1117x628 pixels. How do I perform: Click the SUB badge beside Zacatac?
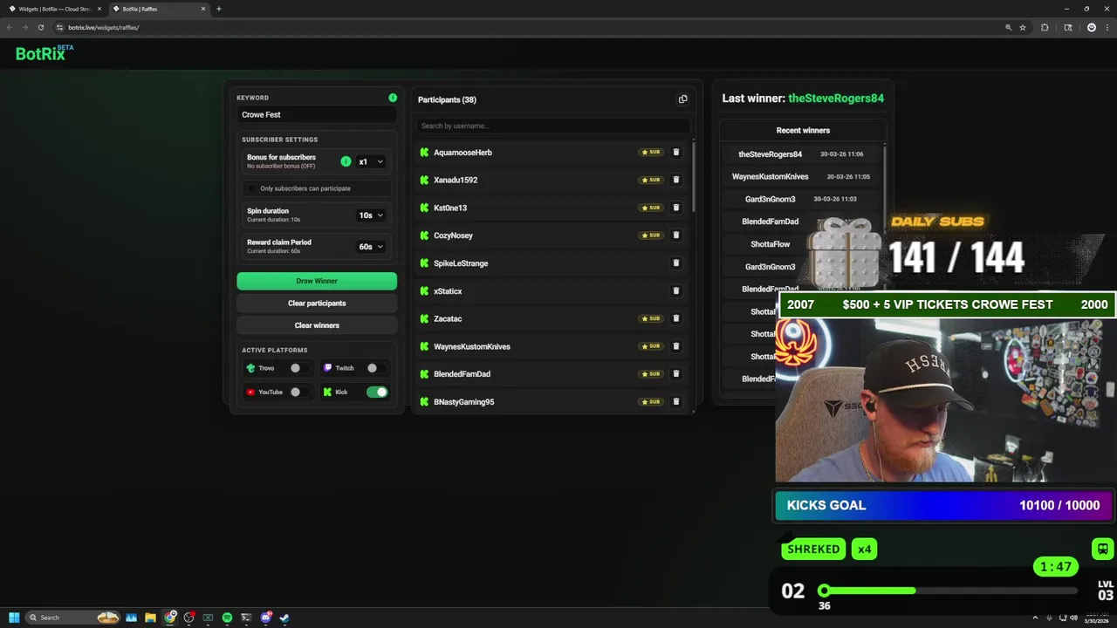[x=651, y=318]
